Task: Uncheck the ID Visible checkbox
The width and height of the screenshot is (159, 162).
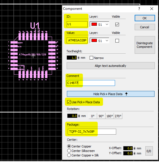Action: coord(117,25)
